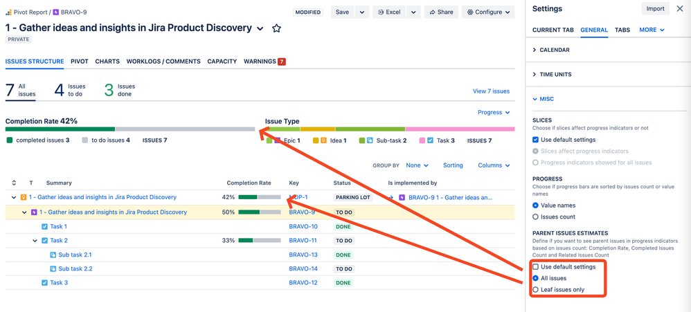Viewport: 691px width, 312px height.
Task: Collapse the Misc settings section
Action: click(543, 100)
